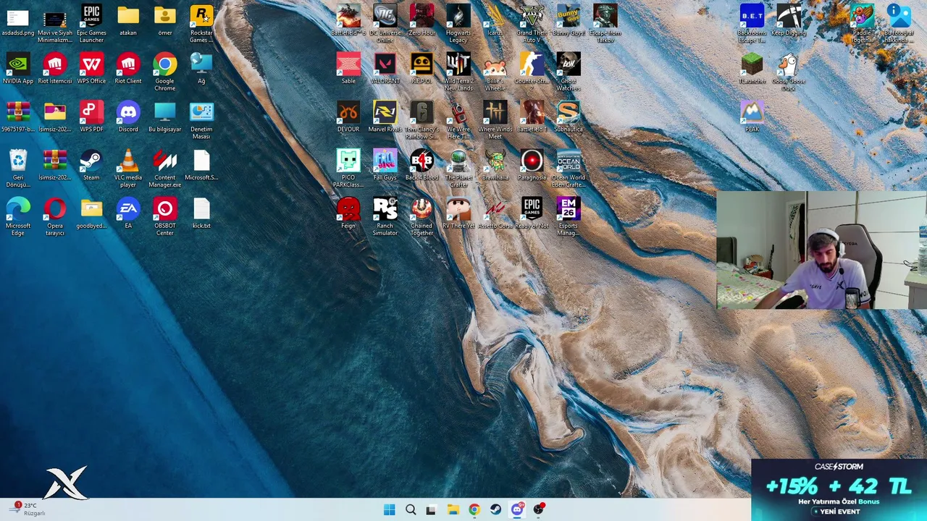Select the Keep Digging shortcut

click(x=789, y=20)
